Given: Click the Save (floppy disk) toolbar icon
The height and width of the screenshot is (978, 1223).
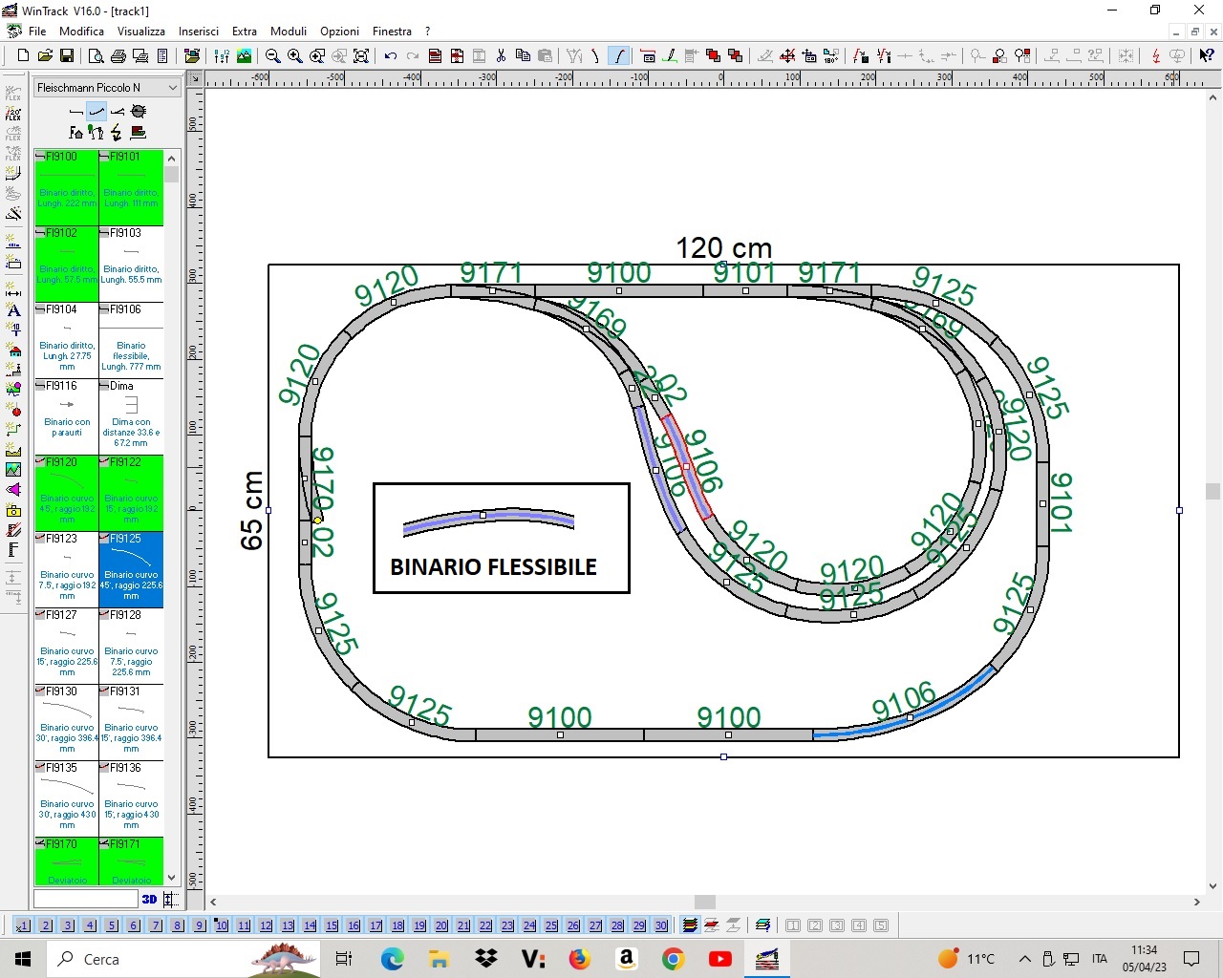Looking at the screenshot, I should point(67,56).
